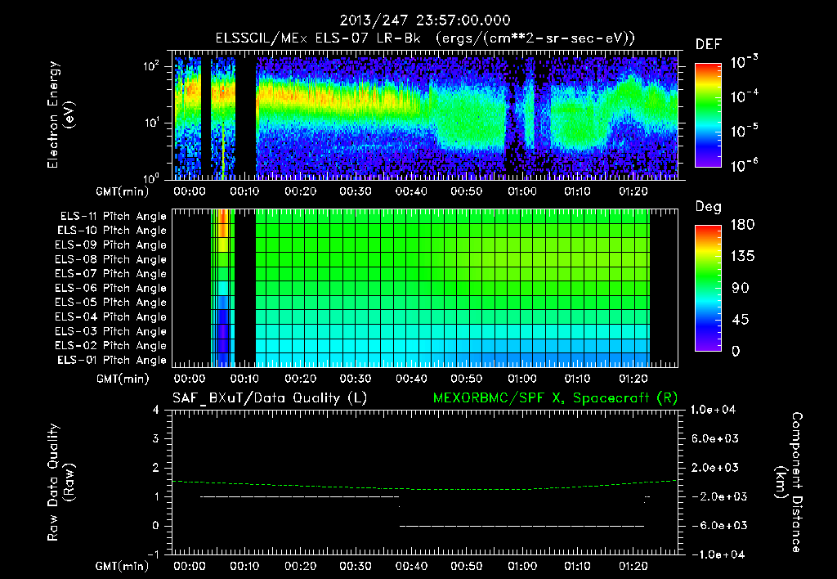Click the GMT(min) label under the pitch angle panel
This screenshot has height=579, width=837.
[x=123, y=379]
